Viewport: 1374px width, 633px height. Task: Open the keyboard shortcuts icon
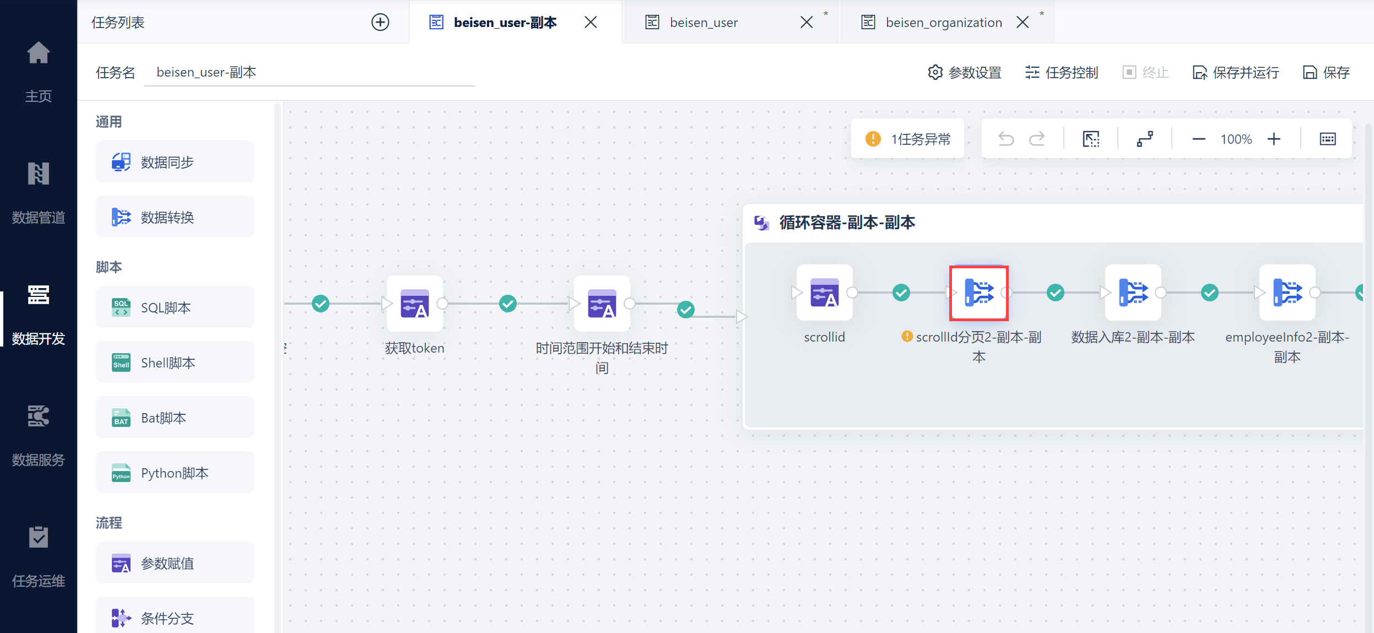coord(1328,139)
